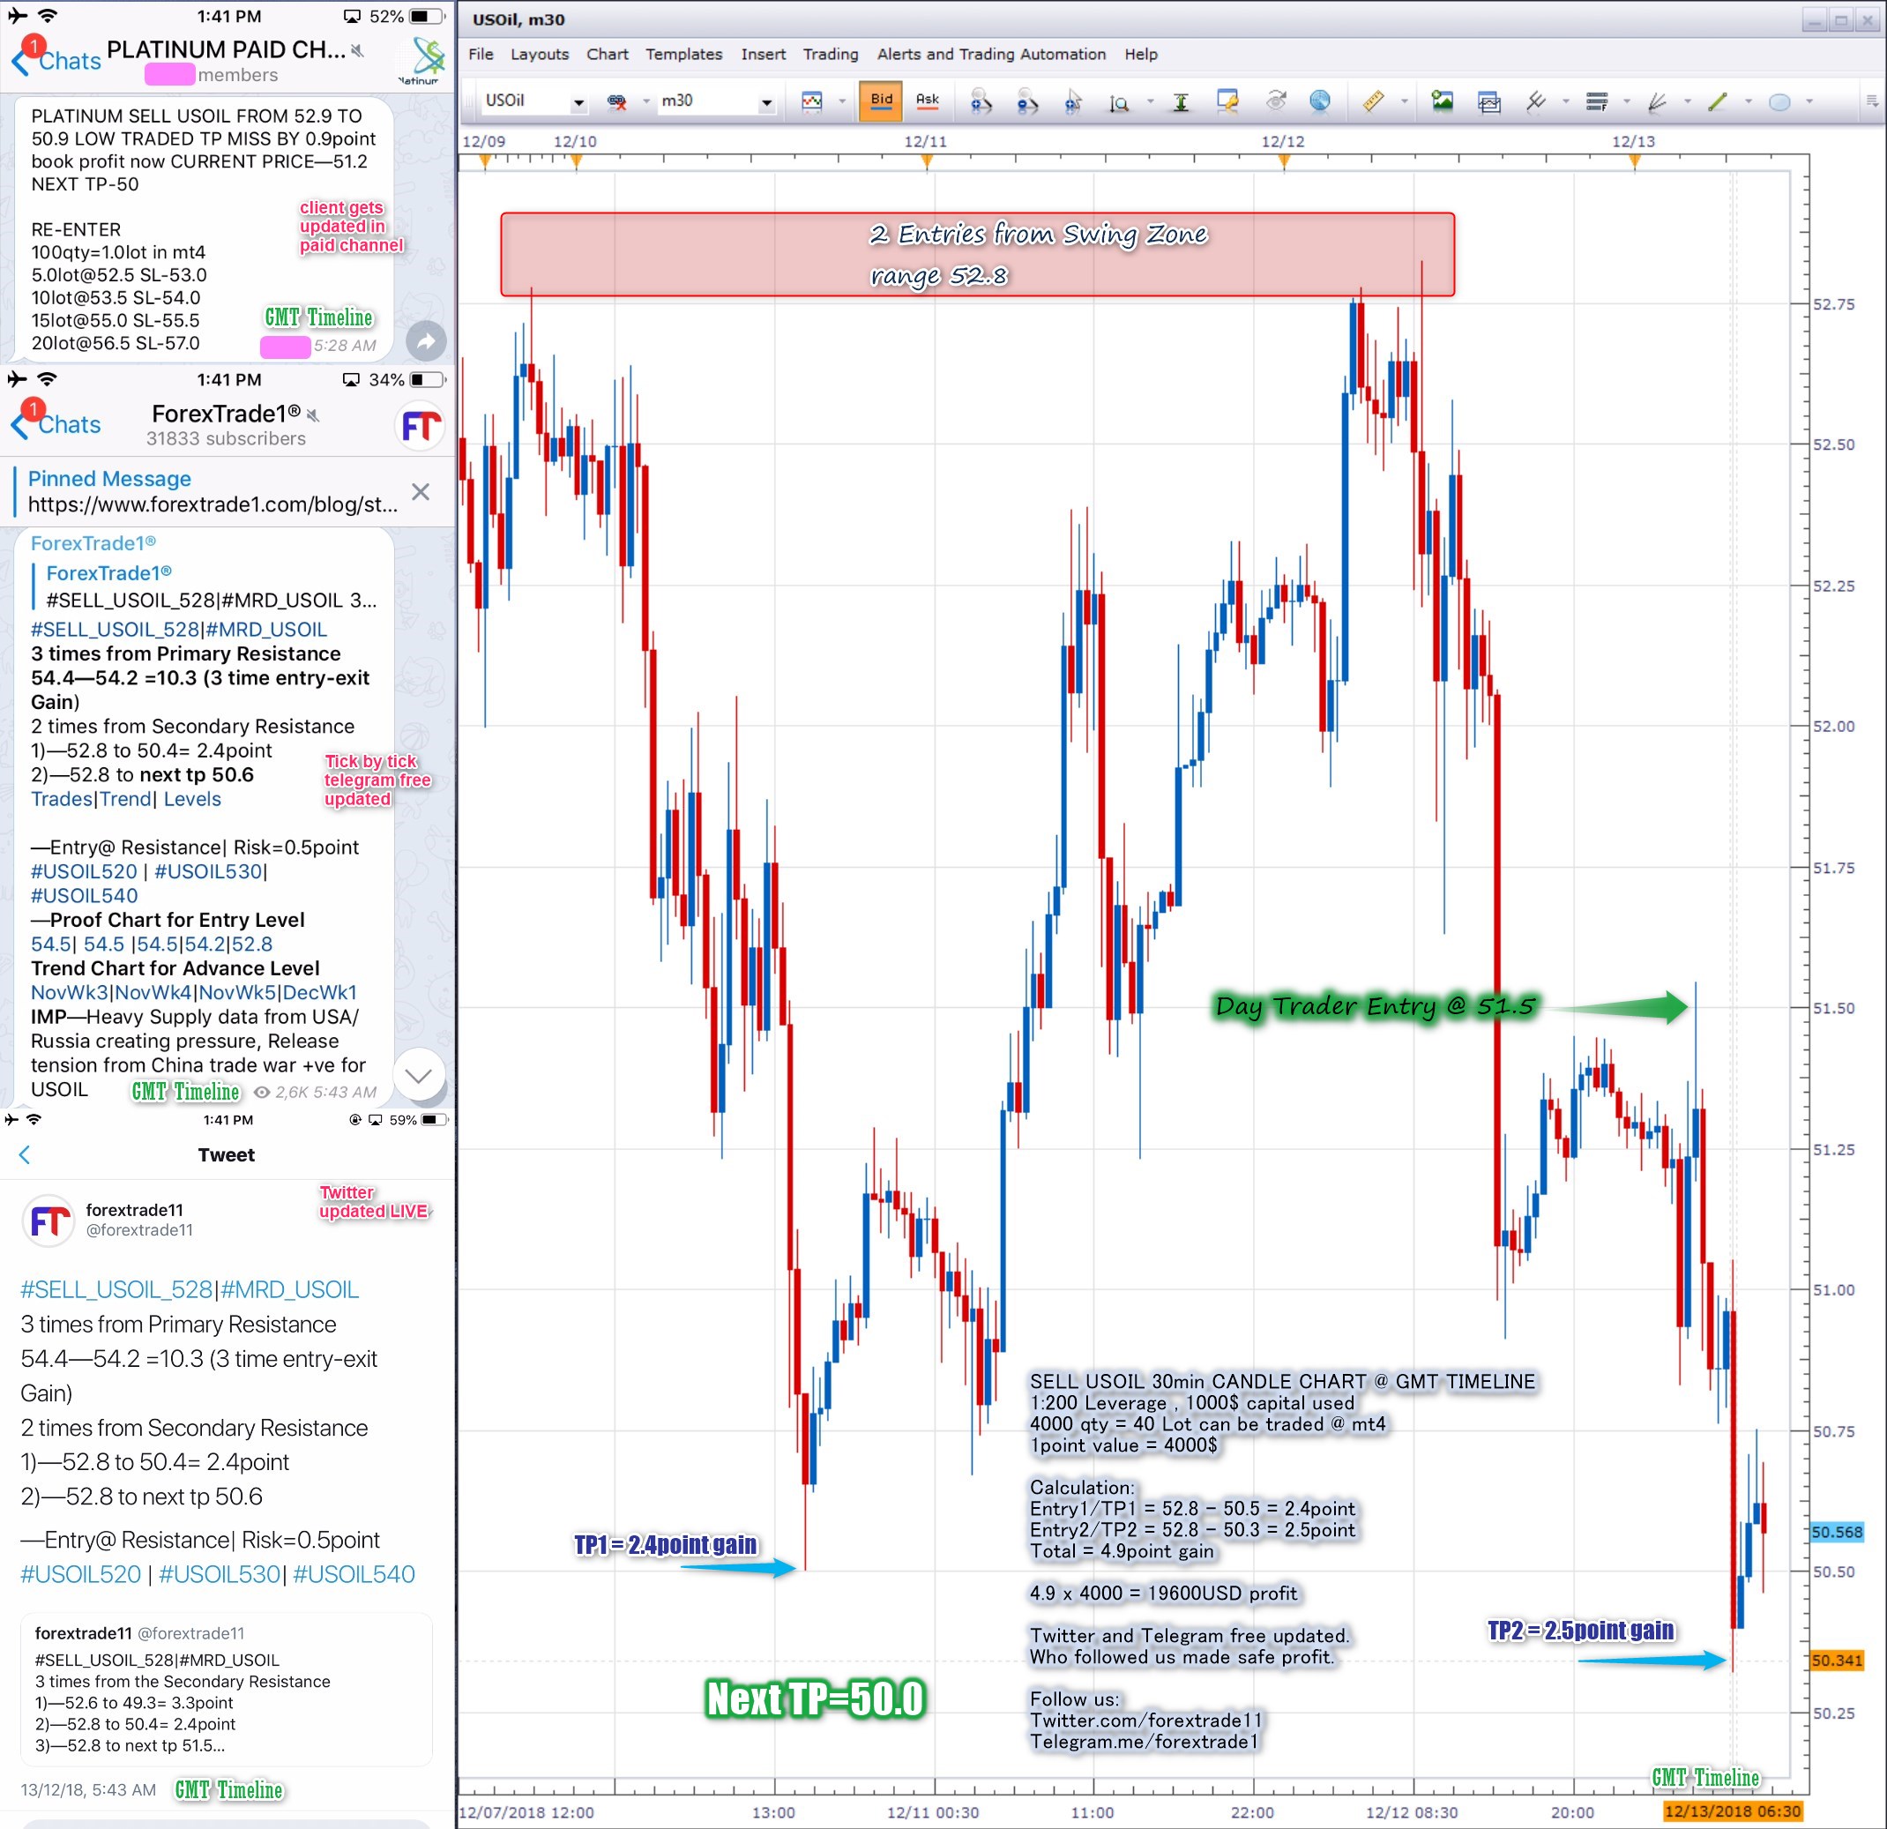Open Alerts and Trading Automation menu
This screenshot has height=1829, width=1887.
(x=991, y=54)
